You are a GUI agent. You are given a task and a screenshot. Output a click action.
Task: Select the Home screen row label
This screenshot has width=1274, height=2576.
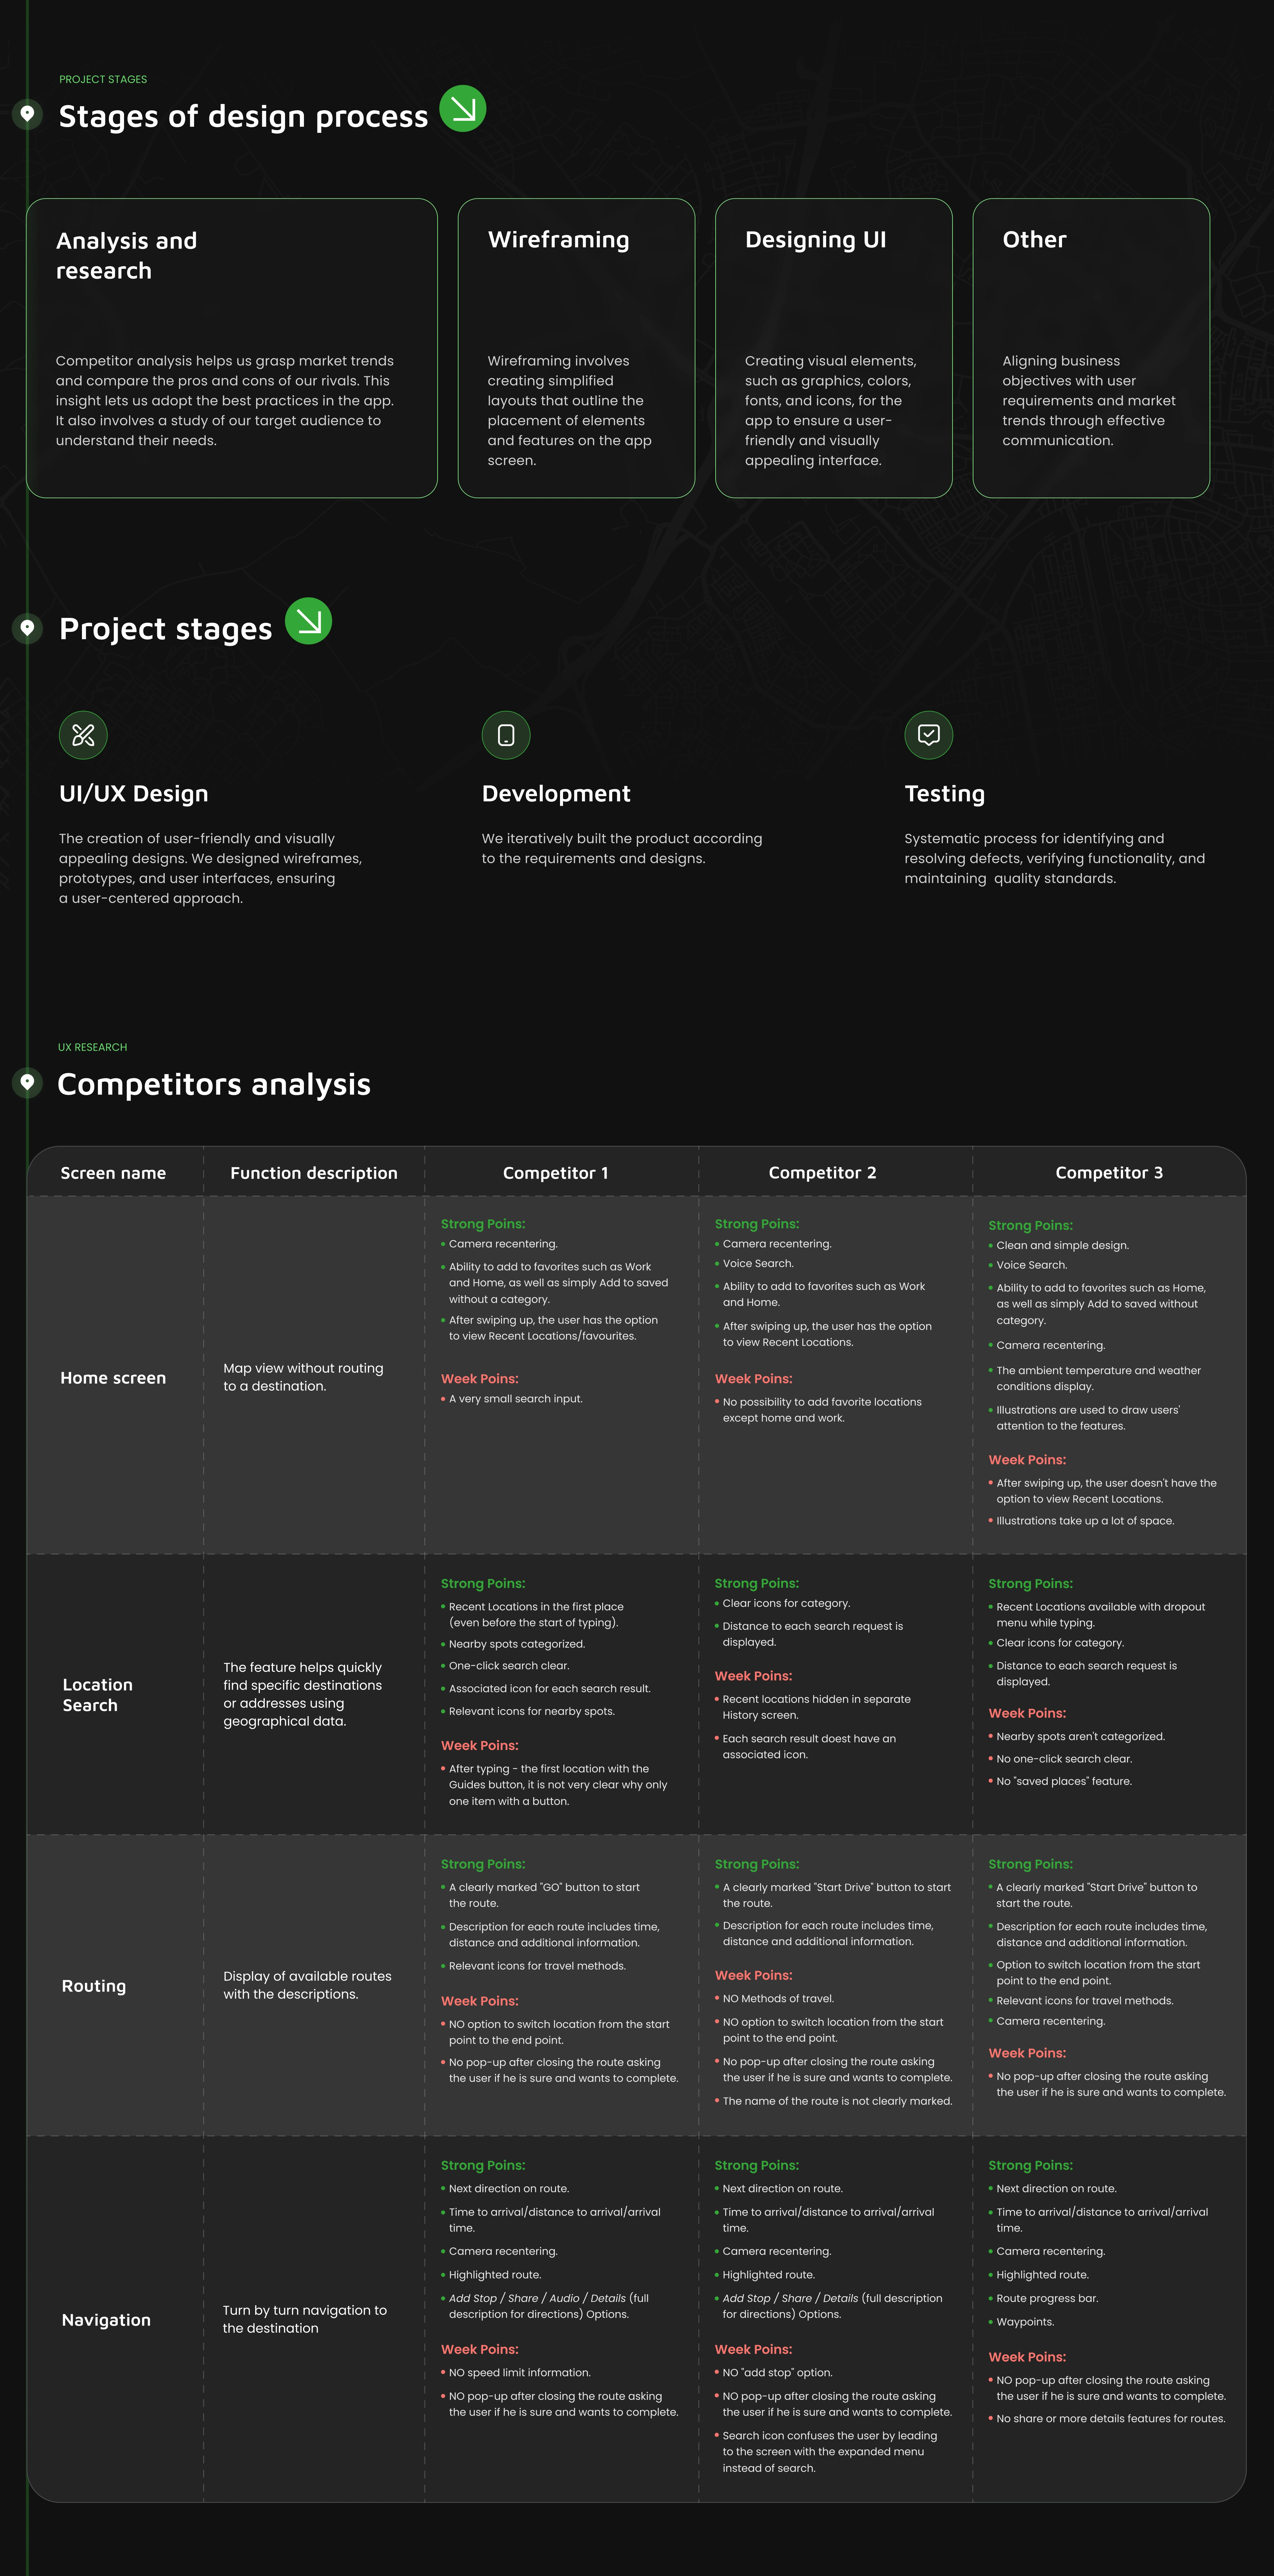(113, 1378)
